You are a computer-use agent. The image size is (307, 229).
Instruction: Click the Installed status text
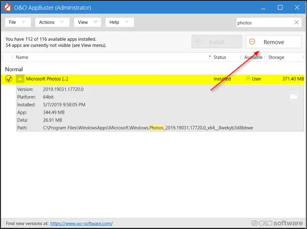[222, 79]
